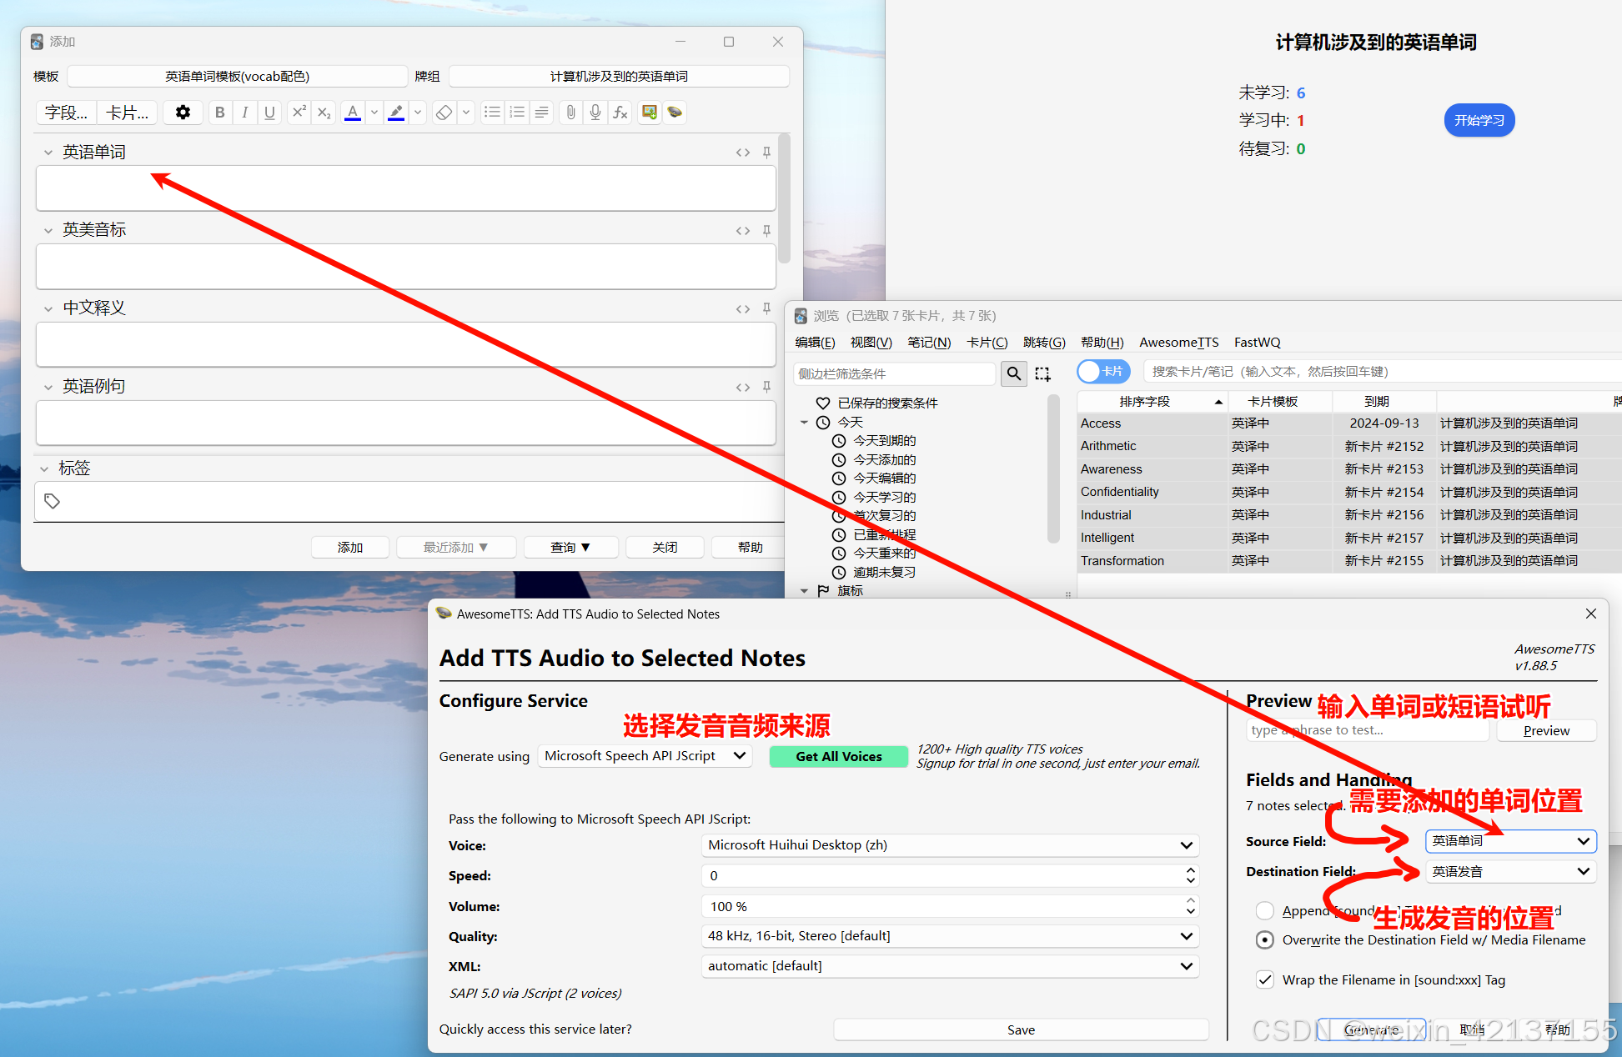Open the AwesomeTTS menu in browser
The height and width of the screenshot is (1057, 1622).
point(1178,343)
